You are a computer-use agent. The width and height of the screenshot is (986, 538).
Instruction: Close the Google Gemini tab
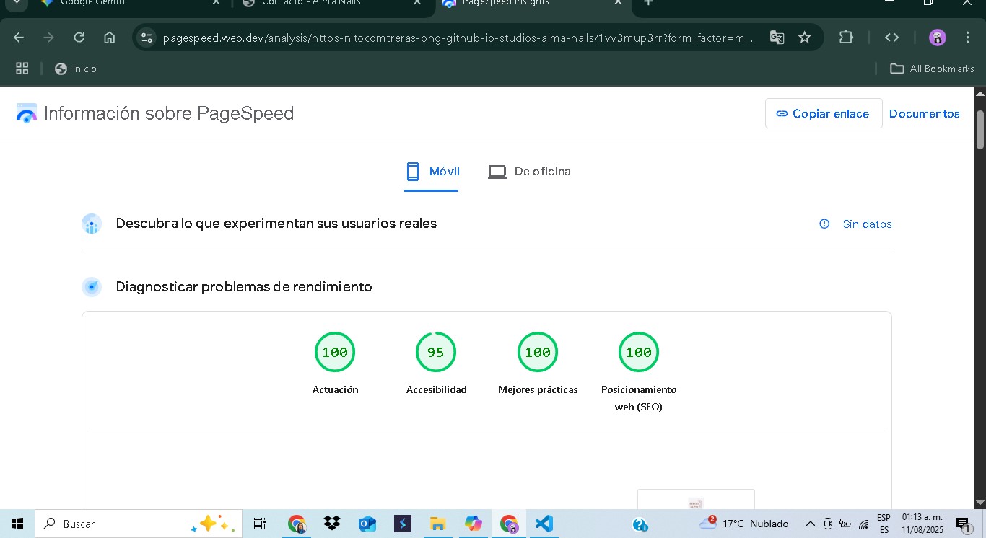pyautogui.click(x=216, y=2)
